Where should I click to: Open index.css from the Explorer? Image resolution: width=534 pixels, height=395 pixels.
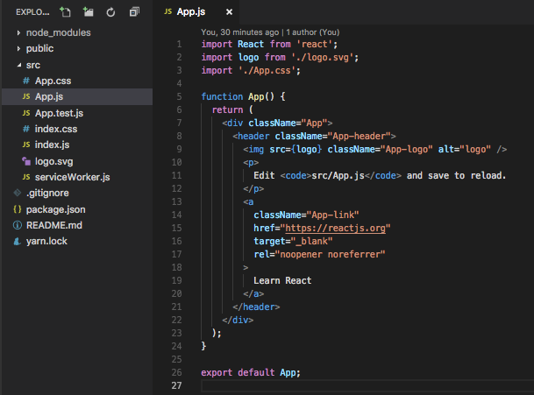[77, 129]
